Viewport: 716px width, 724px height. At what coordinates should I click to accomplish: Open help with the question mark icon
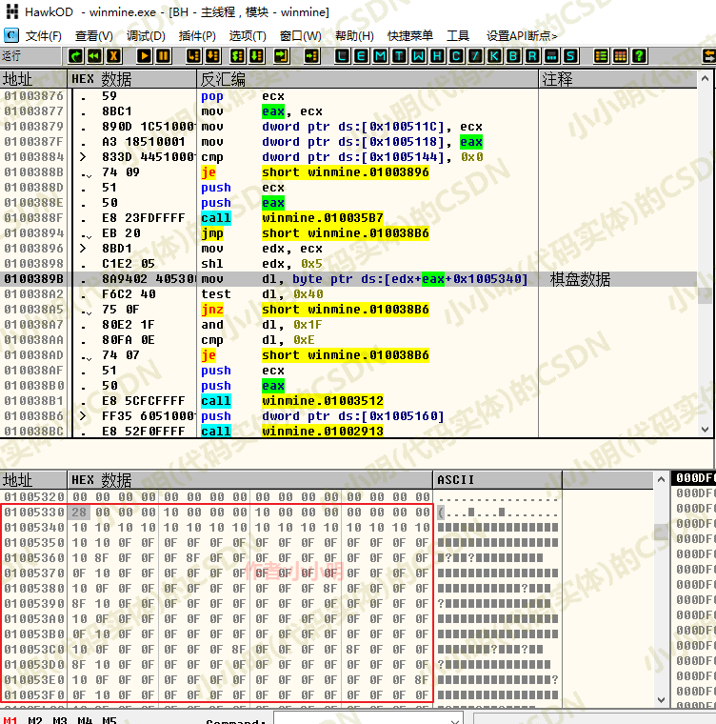[639, 56]
